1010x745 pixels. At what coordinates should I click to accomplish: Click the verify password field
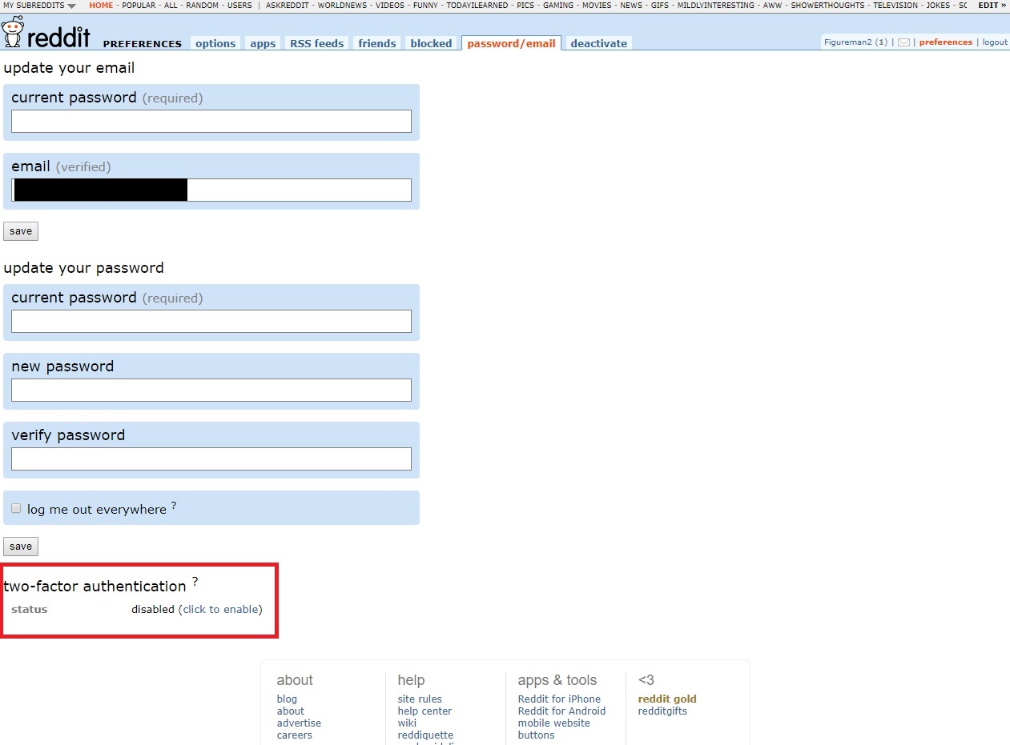(x=211, y=459)
